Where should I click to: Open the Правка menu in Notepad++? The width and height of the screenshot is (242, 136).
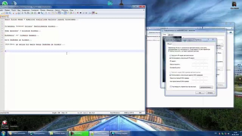click(7, 10)
